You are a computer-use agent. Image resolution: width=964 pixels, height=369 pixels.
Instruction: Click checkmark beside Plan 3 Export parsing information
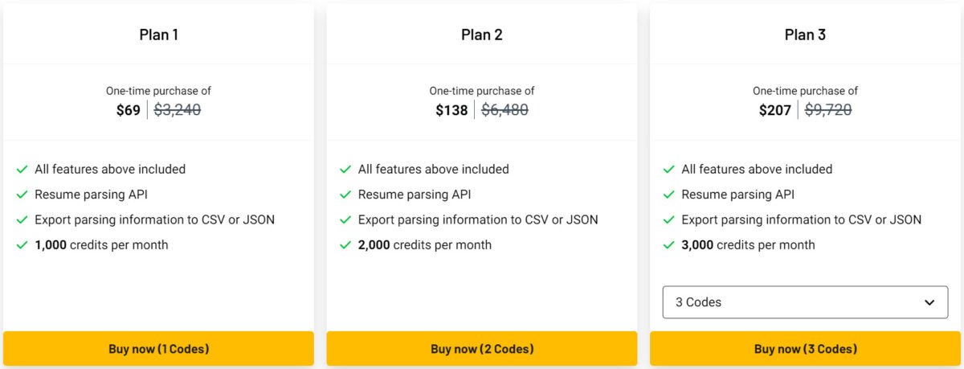pos(668,219)
